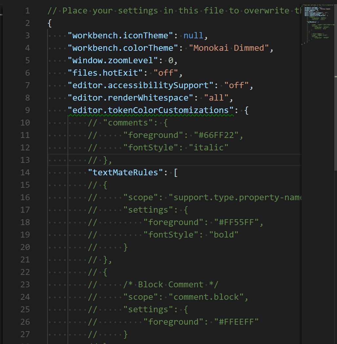The image size is (337, 344).
Task: Click the "window.zoomLevel" key
Action: point(113,61)
